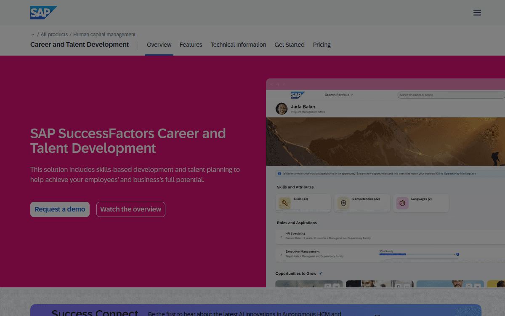The height and width of the screenshot is (316, 505).
Task: Go to All products breadcrumb
Action: click(54, 35)
